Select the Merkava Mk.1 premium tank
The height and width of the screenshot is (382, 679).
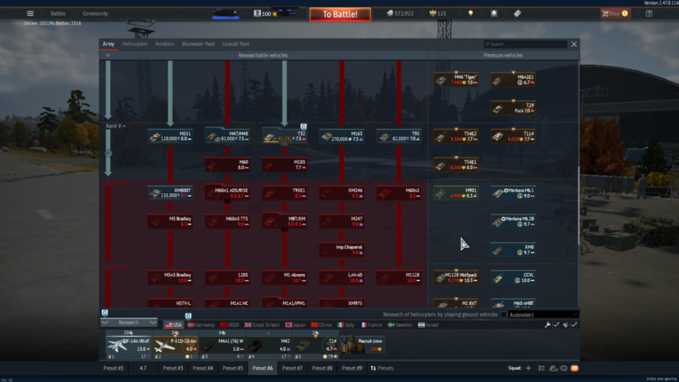(x=513, y=193)
